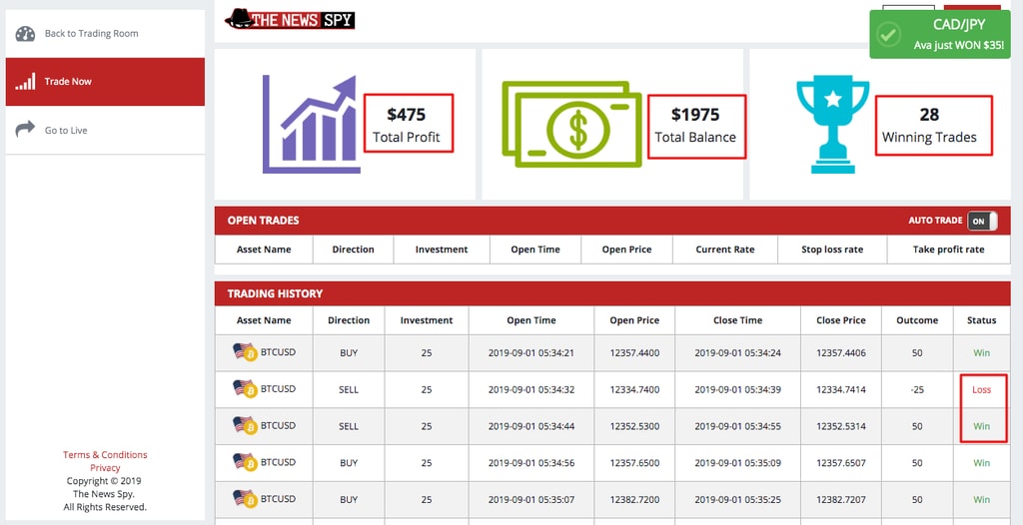Screen dimensions: 1023x525
Task: Select Trade Now in the sidebar
Action: pos(68,82)
